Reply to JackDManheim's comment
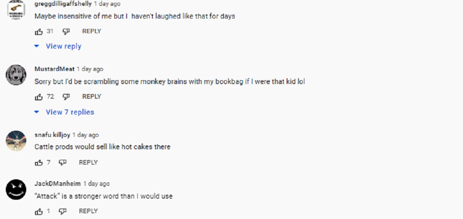The image size is (463, 219). tap(88, 211)
